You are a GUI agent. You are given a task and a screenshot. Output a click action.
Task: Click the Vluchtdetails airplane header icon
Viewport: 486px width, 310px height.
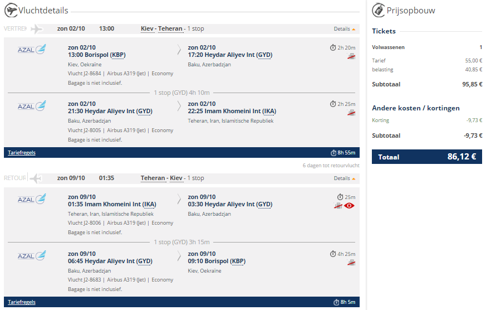pos(11,10)
